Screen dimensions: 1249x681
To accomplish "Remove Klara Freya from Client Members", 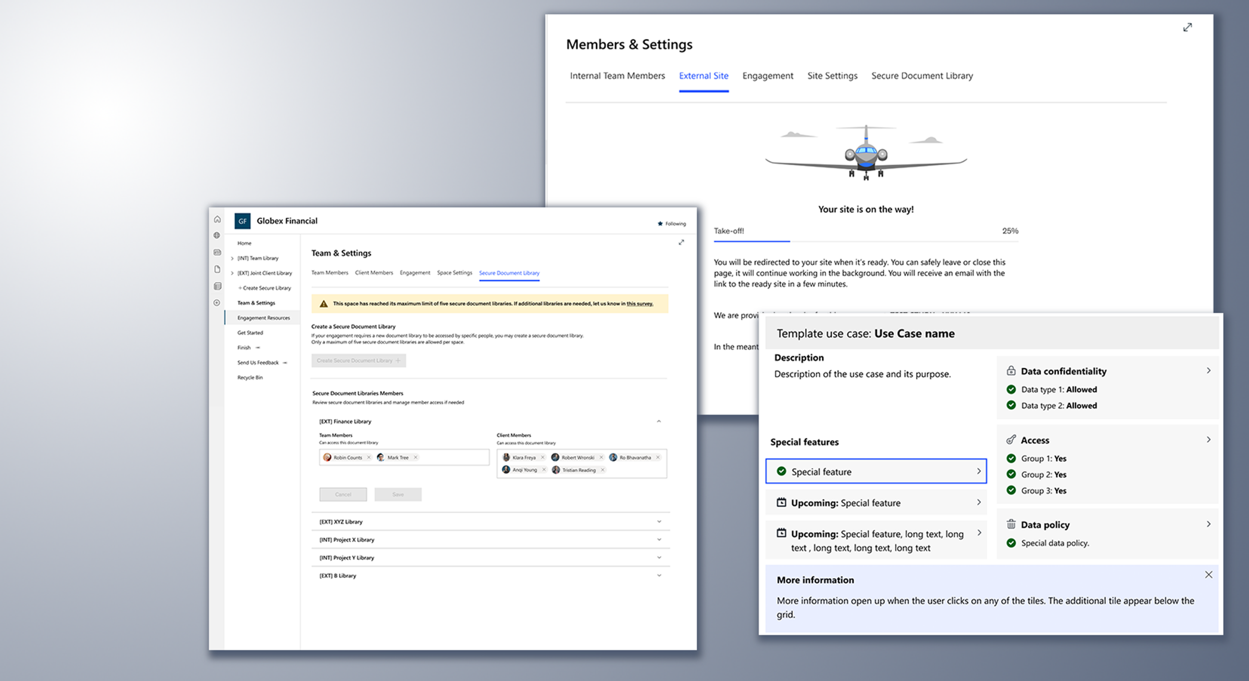I will (x=543, y=458).
